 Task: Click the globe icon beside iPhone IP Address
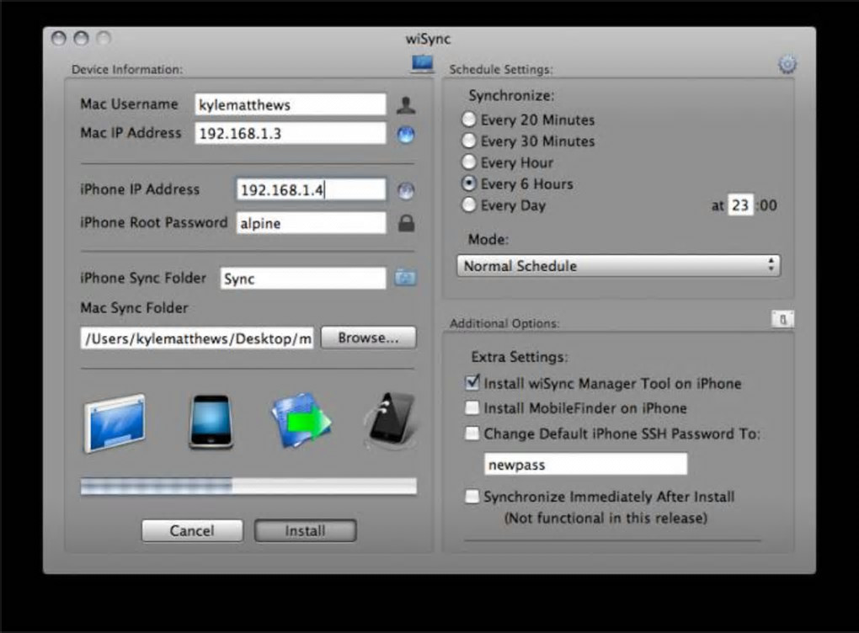pos(405,190)
